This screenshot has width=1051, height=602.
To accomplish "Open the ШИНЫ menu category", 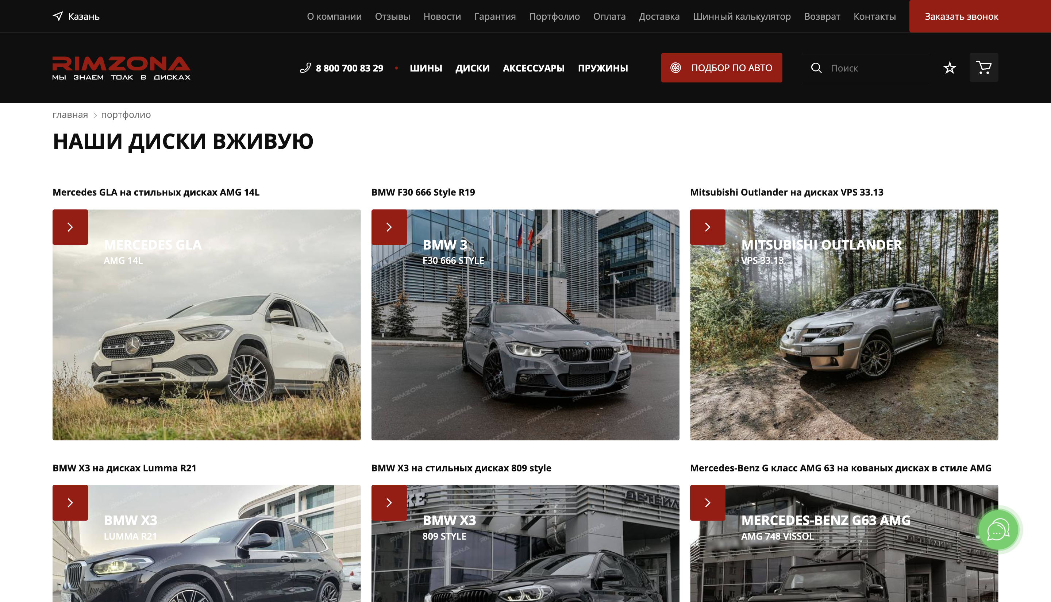I will click(426, 68).
